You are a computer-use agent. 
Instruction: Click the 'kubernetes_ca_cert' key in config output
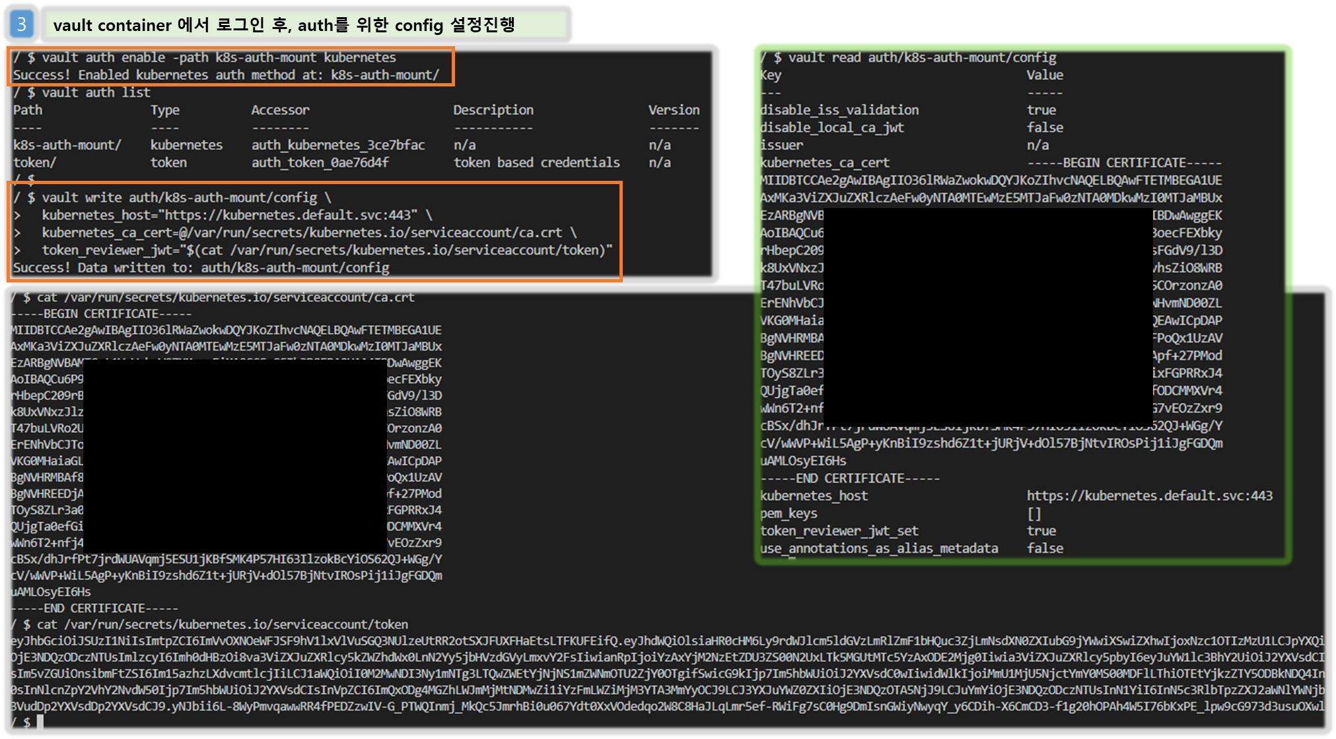click(x=825, y=162)
